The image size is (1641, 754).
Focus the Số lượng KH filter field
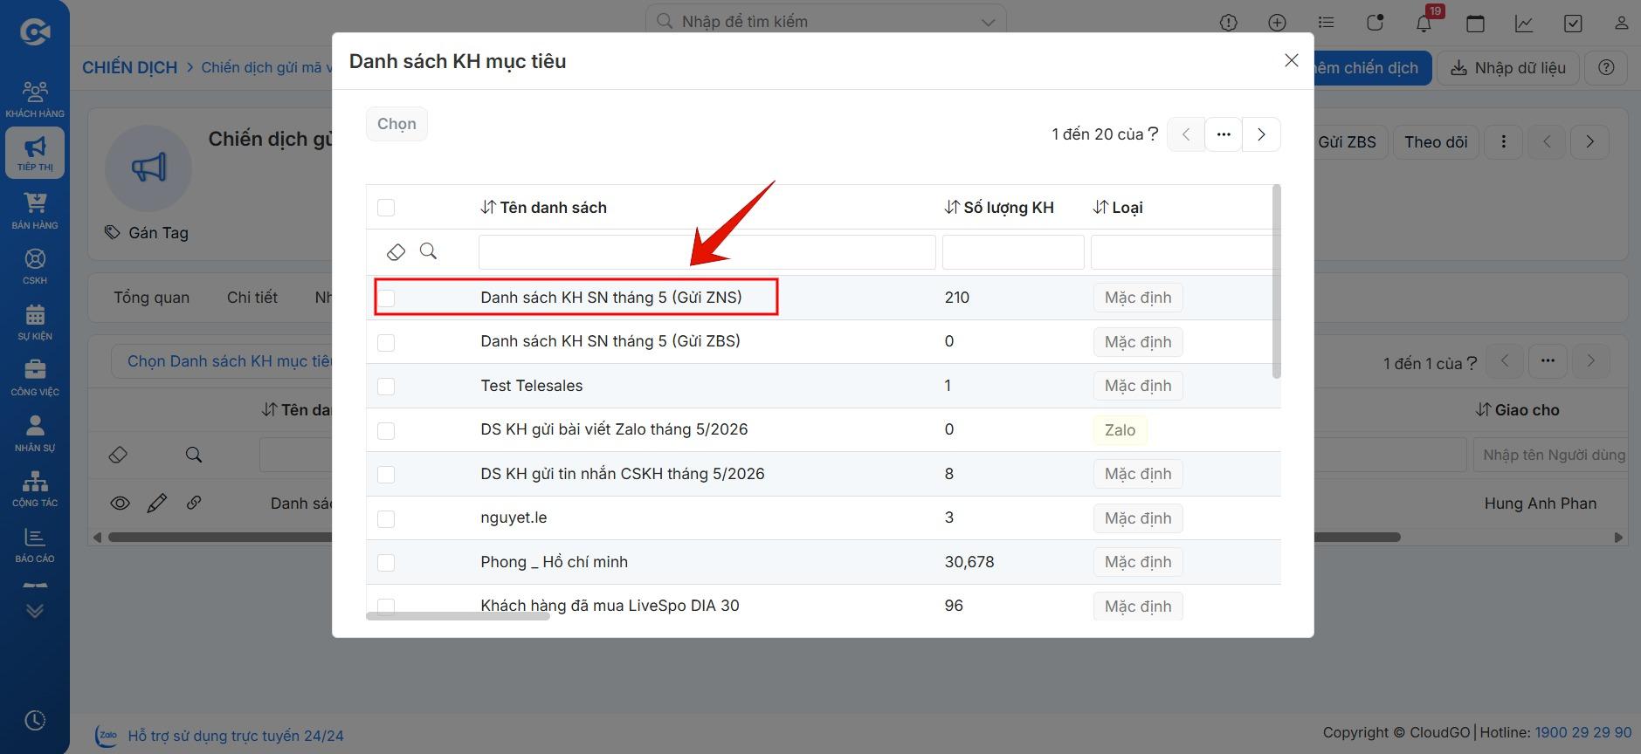click(x=1013, y=252)
